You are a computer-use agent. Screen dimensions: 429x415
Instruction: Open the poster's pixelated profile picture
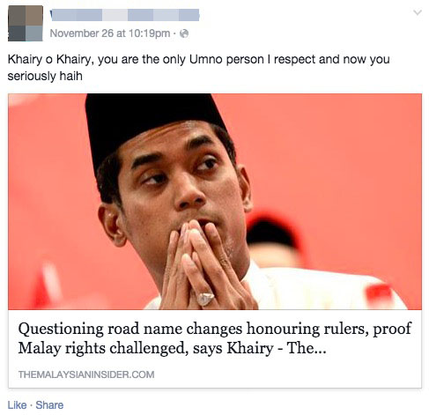click(x=26, y=24)
